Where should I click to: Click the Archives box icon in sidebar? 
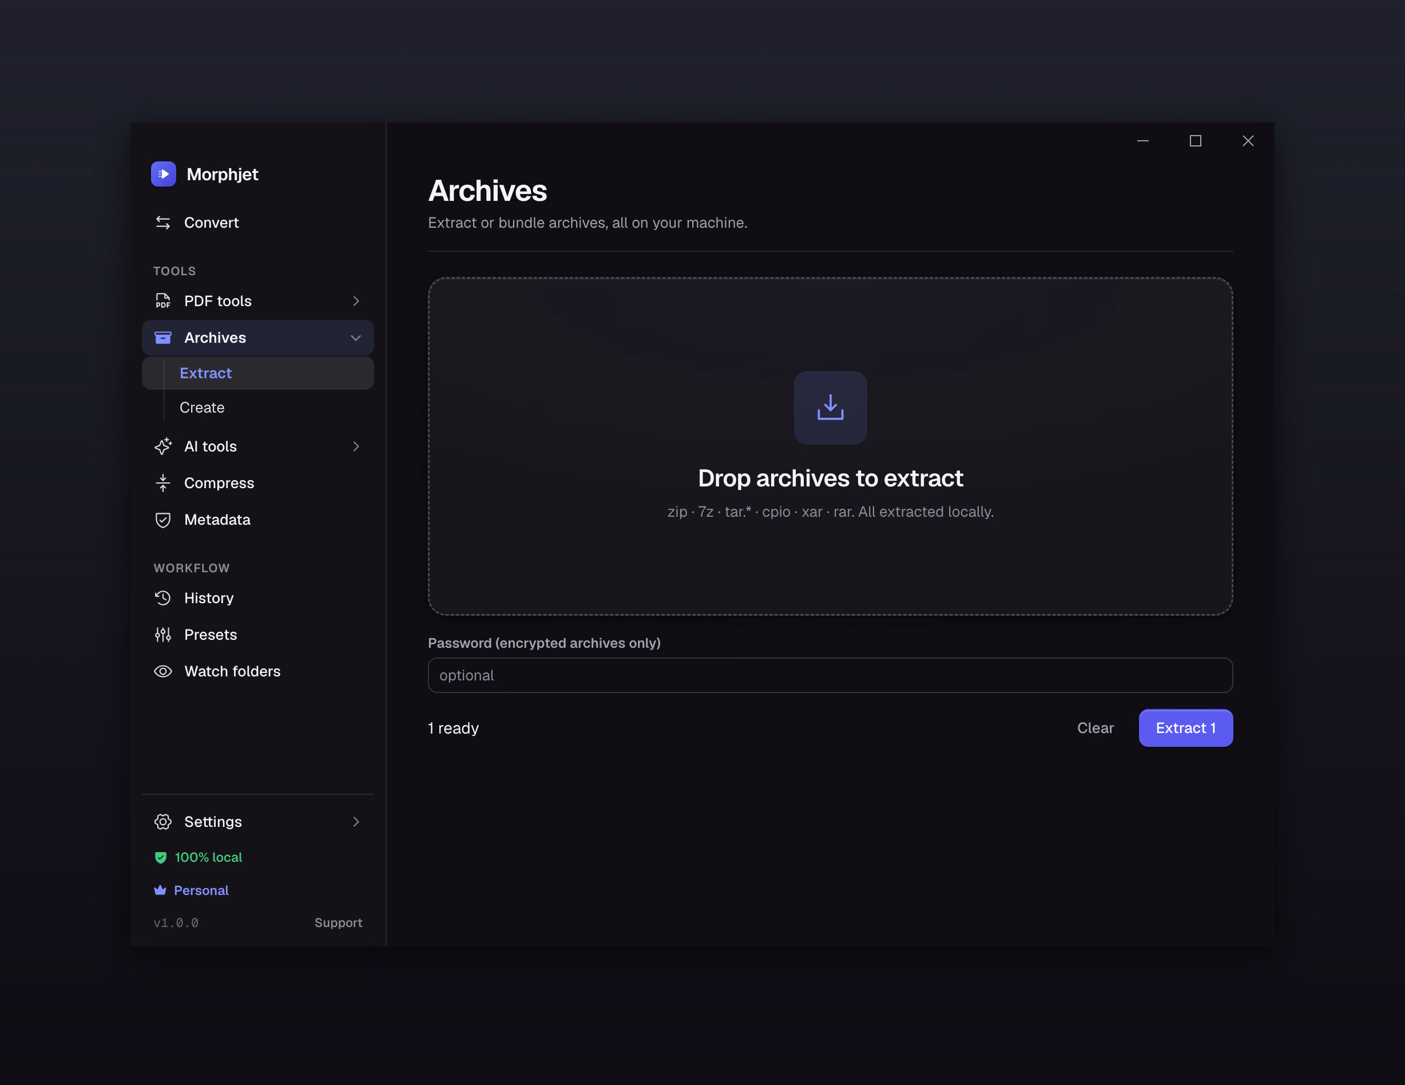point(163,337)
